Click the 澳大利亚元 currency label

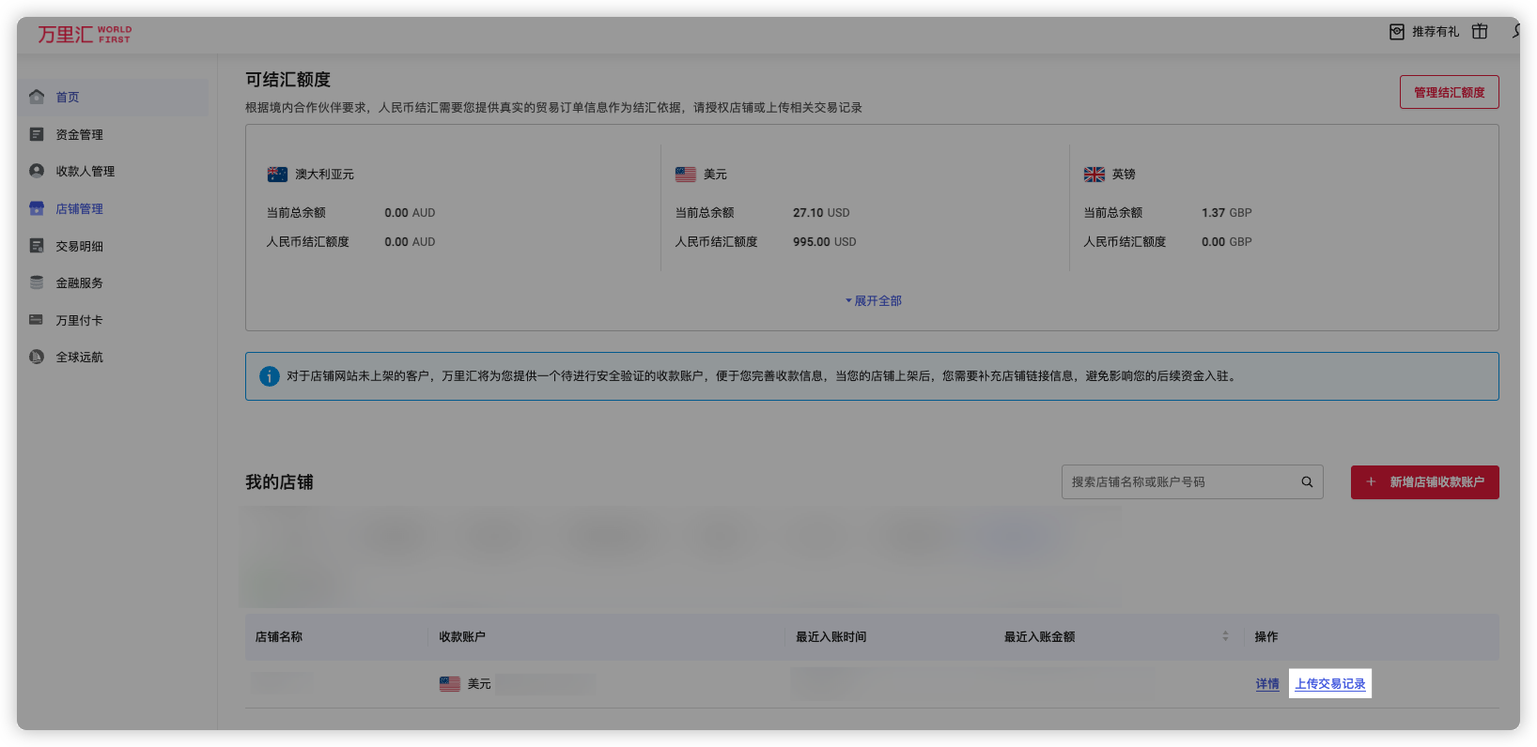pos(325,175)
